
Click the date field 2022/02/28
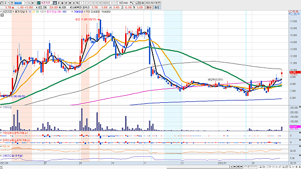[x=151, y=3]
